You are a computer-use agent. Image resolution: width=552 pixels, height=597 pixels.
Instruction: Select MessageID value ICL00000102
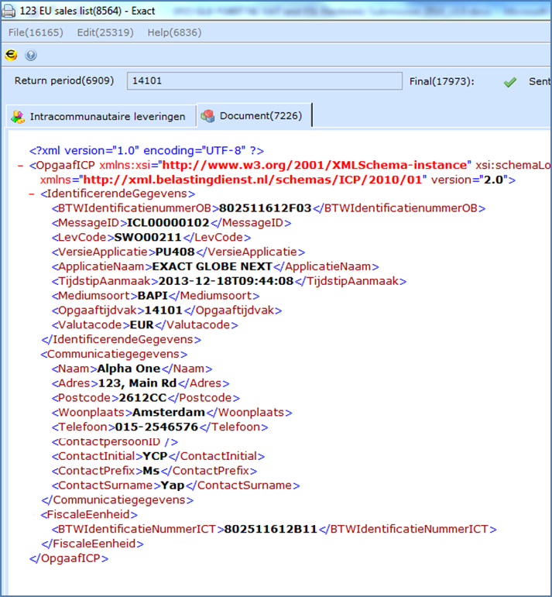pyautogui.click(x=168, y=223)
